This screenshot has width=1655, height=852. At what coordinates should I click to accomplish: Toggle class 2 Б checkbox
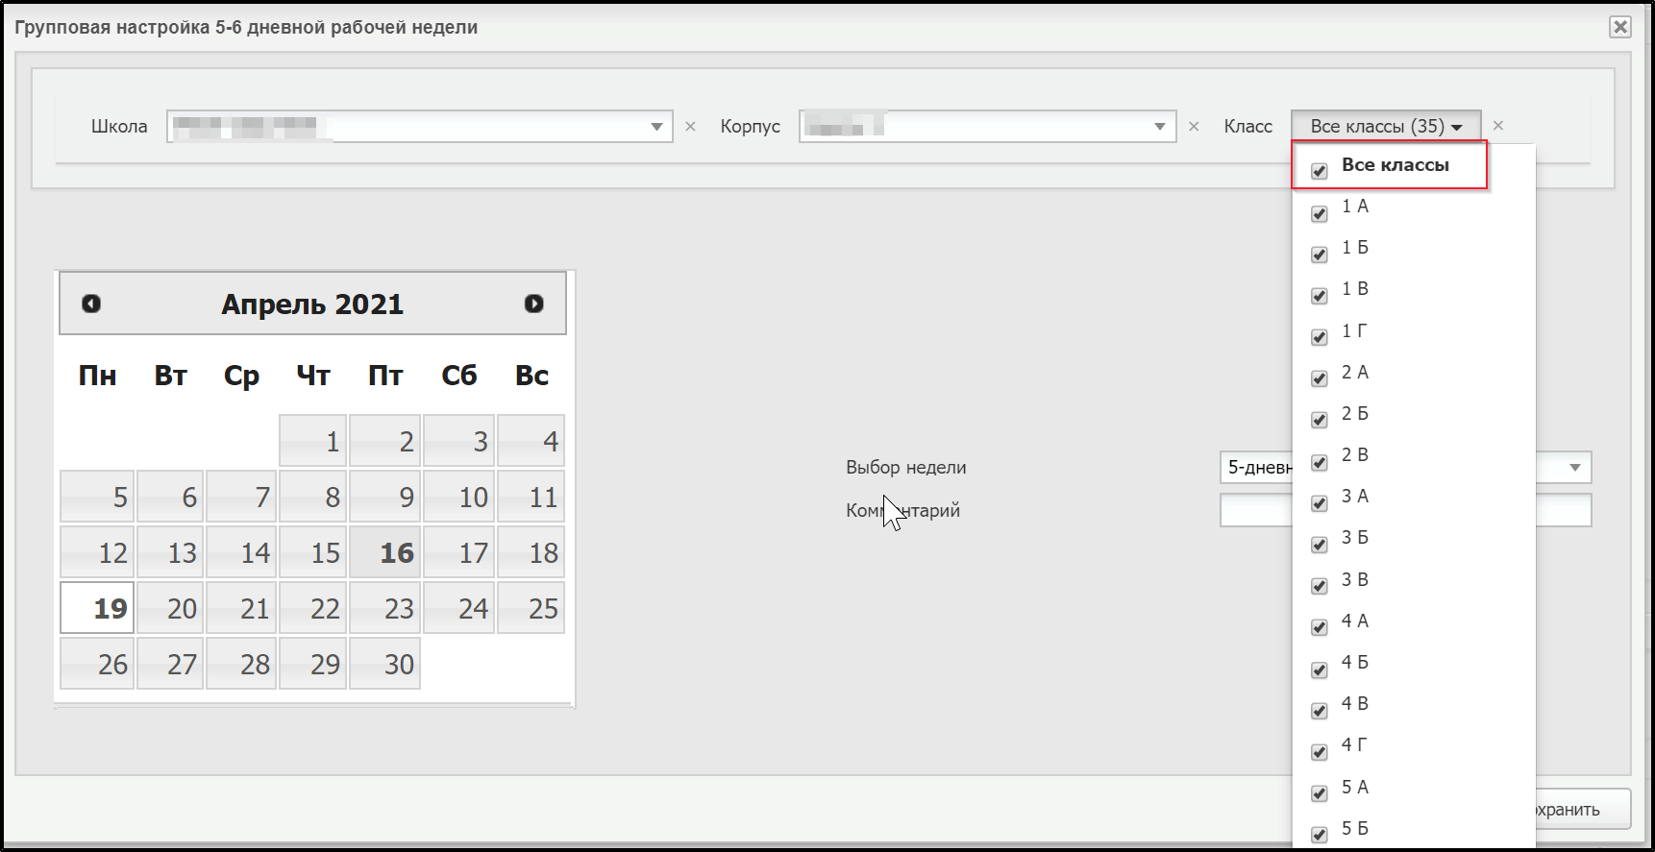click(x=1320, y=420)
